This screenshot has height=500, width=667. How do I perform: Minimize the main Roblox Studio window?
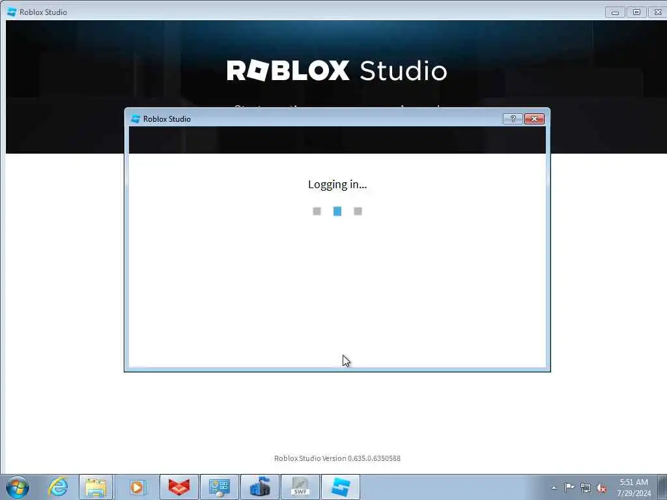615,12
